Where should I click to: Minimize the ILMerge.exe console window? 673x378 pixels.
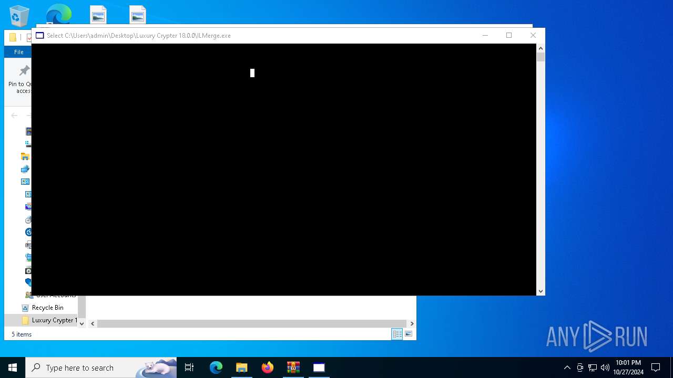[x=485, y=35]
